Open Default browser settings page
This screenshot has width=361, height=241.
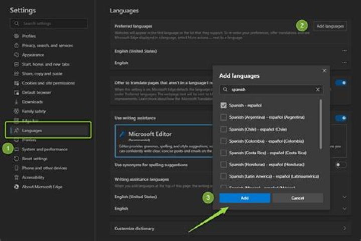click(37, 93)
